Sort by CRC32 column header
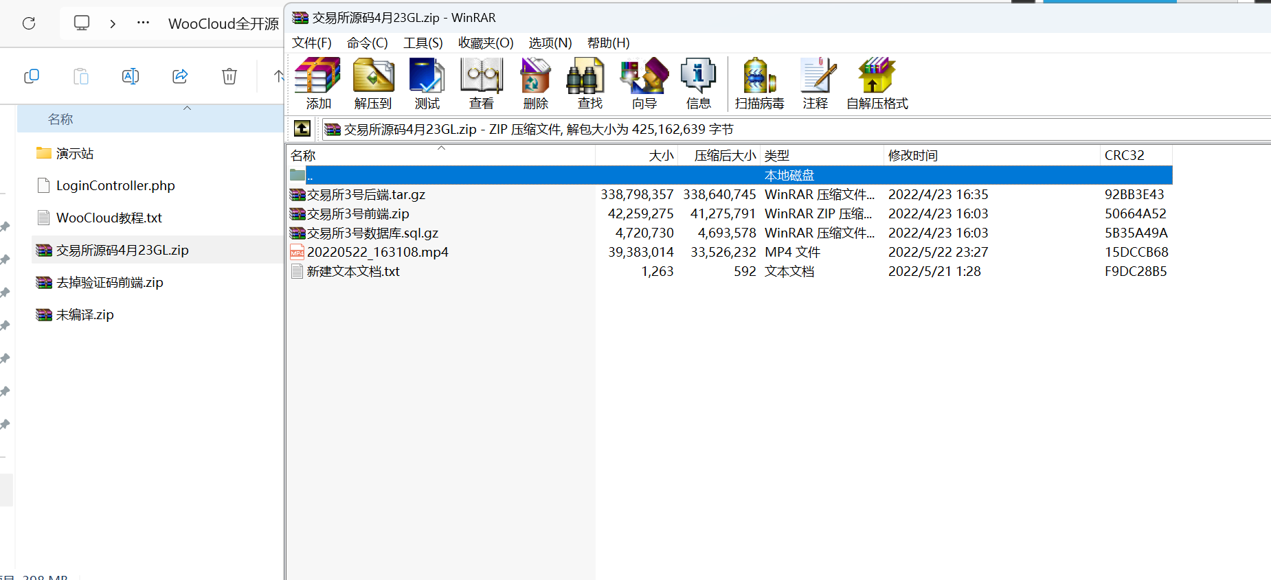 click(x=1136, y=155)
